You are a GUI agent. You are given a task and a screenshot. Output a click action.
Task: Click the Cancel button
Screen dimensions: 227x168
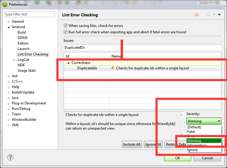(x=207, y=158)
